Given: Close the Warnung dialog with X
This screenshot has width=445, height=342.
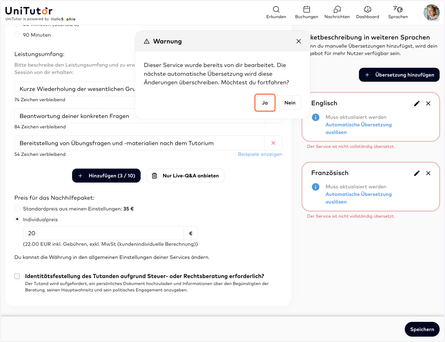Looking at the screenshot, I should (299, 41).
